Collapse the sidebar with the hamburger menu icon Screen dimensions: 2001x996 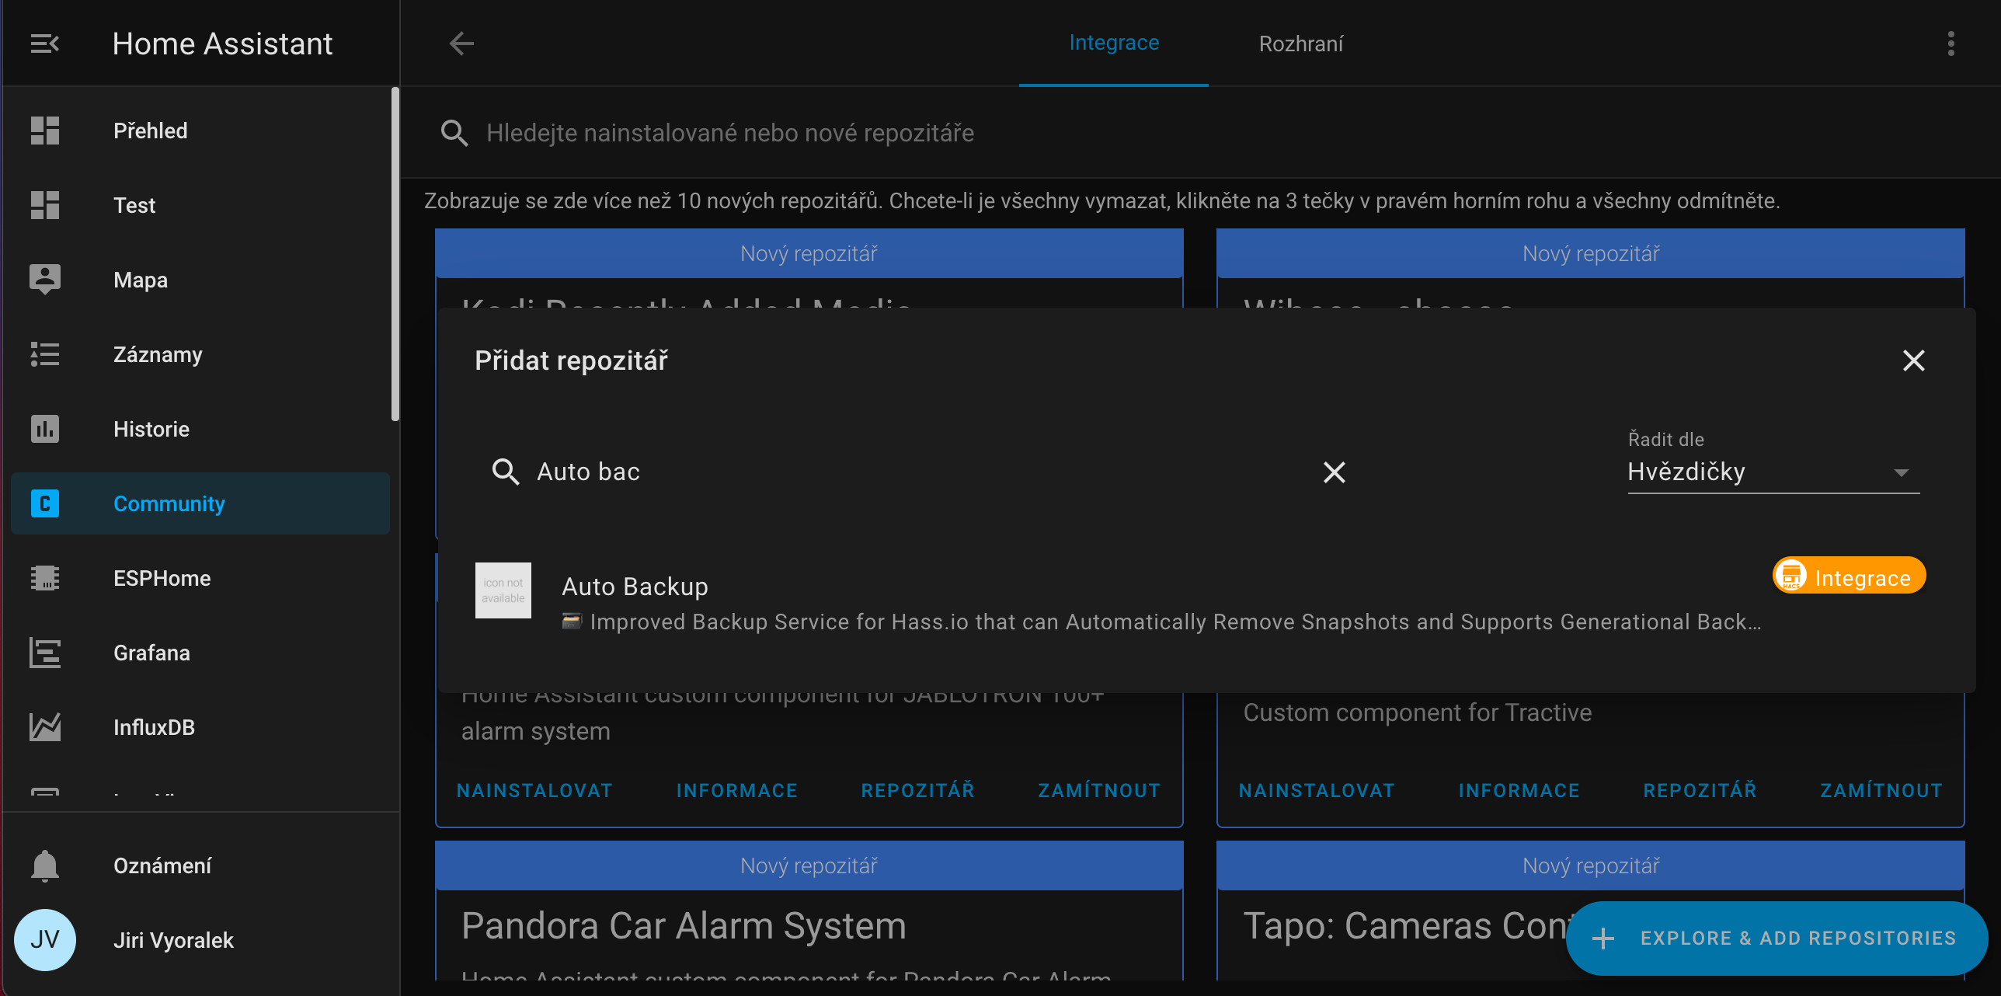44,44
